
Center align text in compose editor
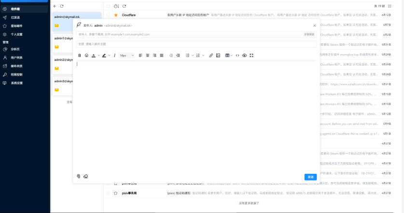(147, 56)
